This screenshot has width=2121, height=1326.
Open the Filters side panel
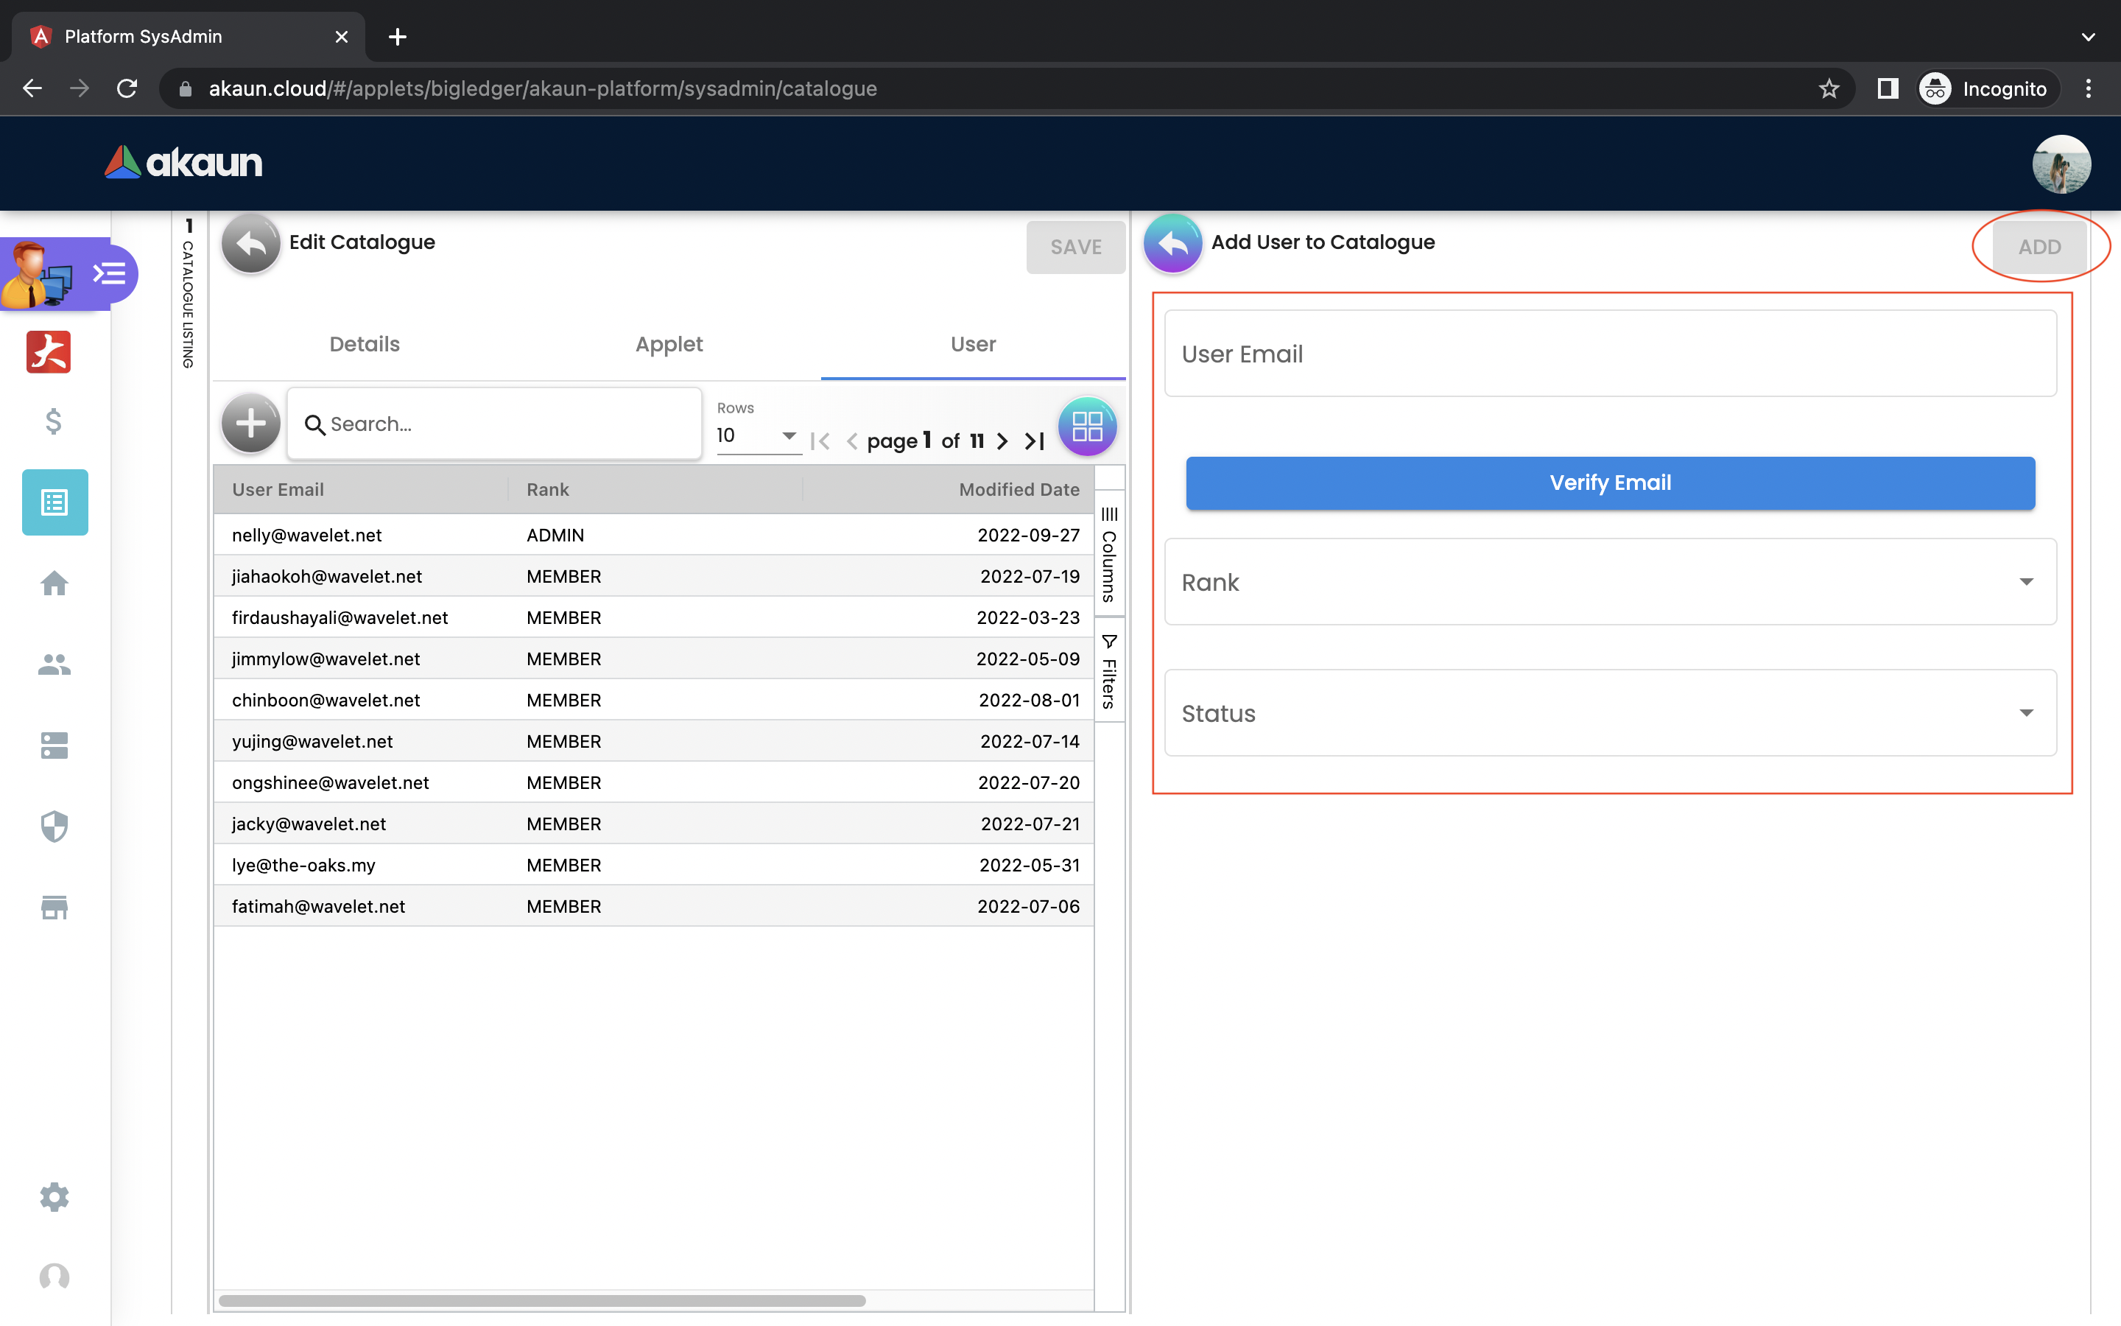pyautogui.click(x=1108, y=672)
